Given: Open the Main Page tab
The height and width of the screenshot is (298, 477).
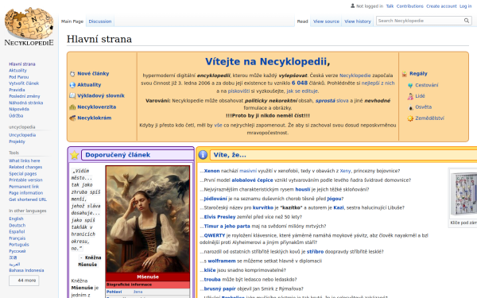Looking at the screenshot, I should pos(72,21).
